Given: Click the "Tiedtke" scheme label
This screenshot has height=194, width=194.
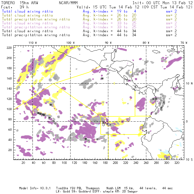Looking at the screenshot, I should 62,188.
